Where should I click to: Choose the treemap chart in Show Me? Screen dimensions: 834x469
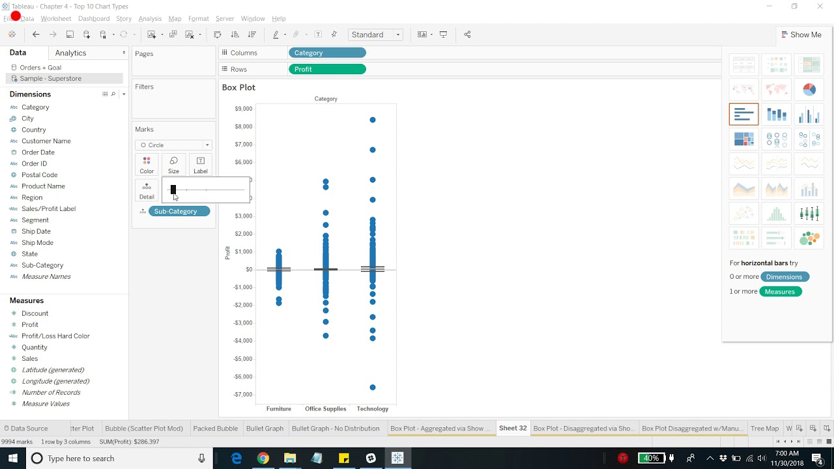[744, 139]
